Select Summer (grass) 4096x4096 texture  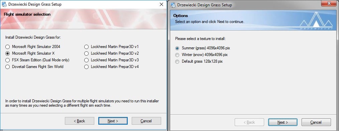202,48
